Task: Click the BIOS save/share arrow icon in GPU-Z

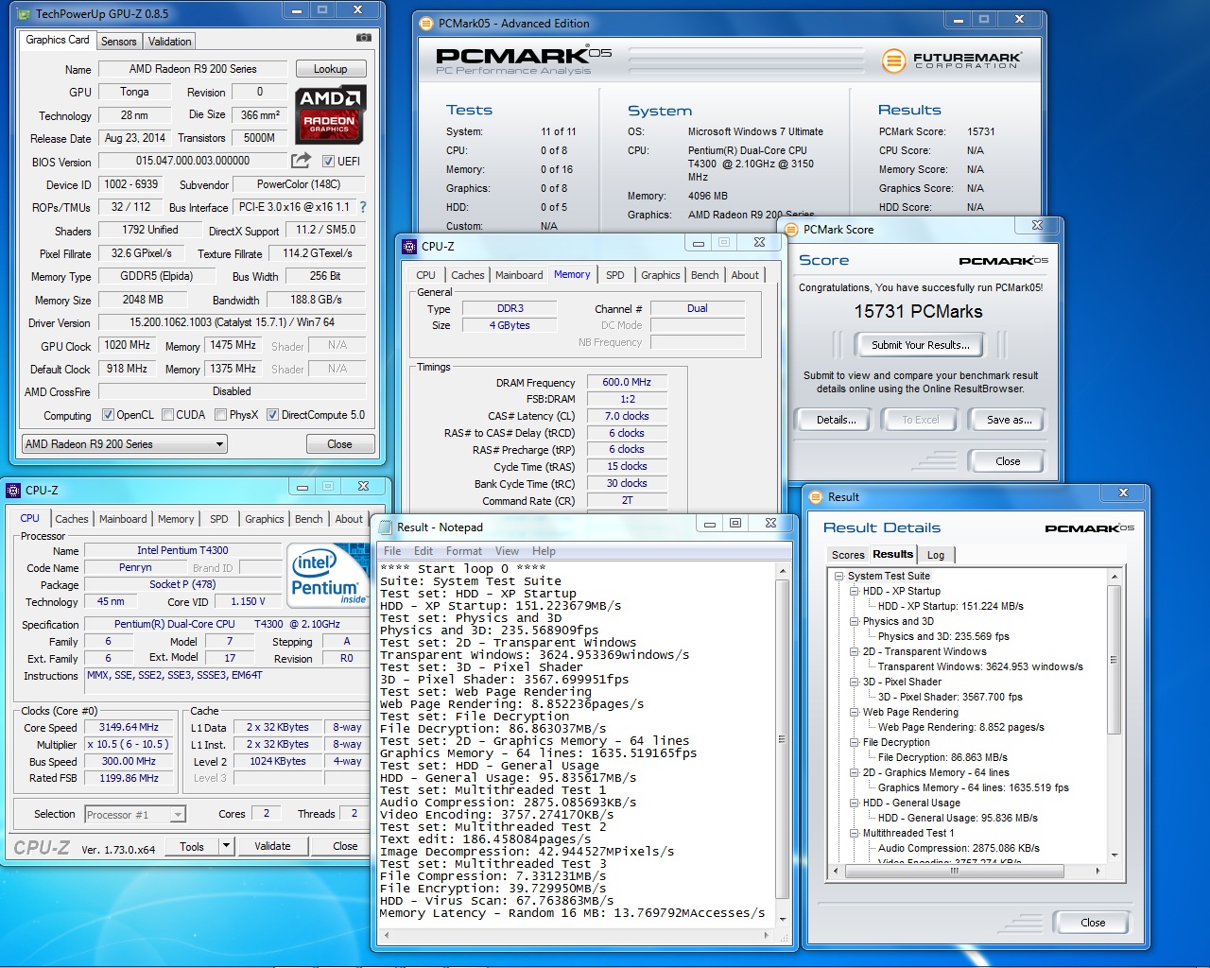Action: pyautogui.click(x=301, y=161)
